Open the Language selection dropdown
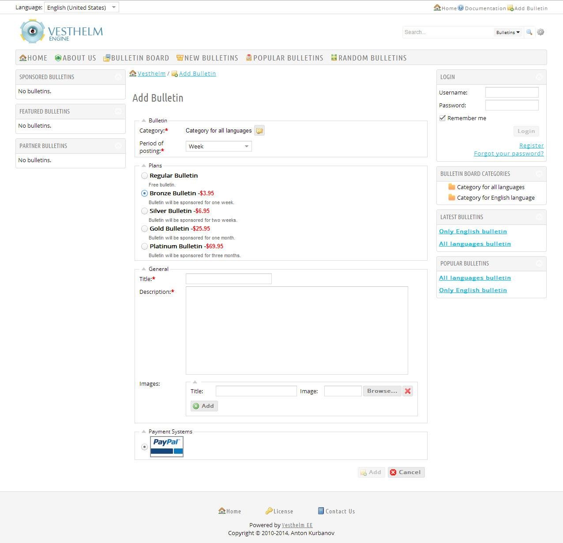The width and height of the screenshot is (563, 543). click(81, 7)
